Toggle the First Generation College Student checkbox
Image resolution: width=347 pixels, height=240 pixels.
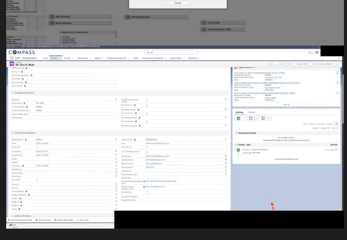(147, 100)
